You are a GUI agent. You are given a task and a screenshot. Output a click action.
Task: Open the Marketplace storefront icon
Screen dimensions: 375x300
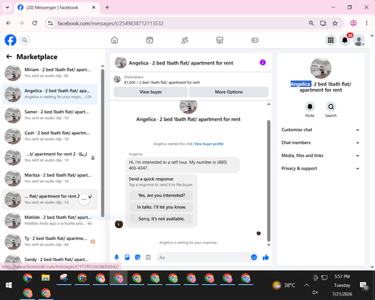pyautogui.click(x=220, y=40)
